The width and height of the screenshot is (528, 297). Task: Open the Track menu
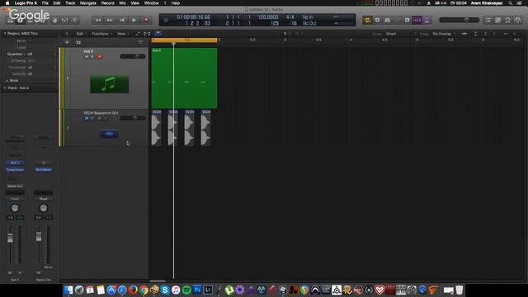pyautogui.click(x=70, y=3)
